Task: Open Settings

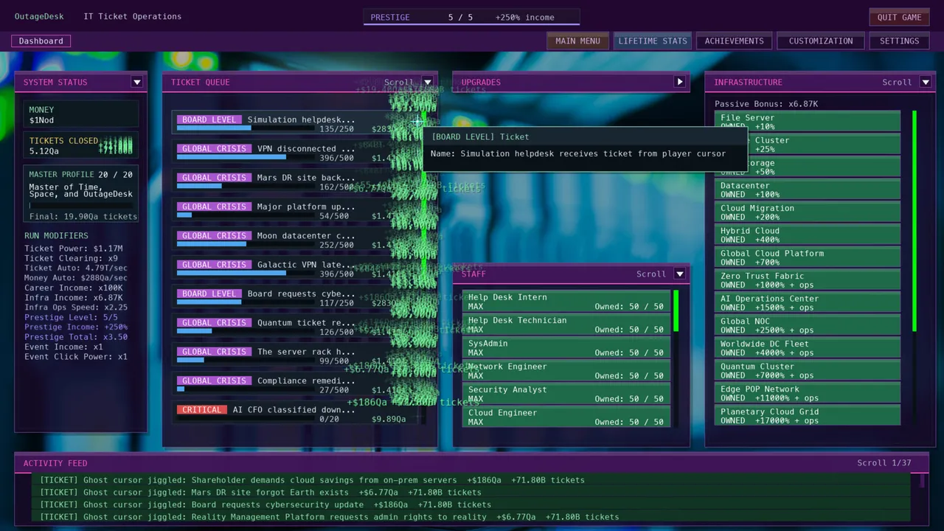Action: [900, 41]
